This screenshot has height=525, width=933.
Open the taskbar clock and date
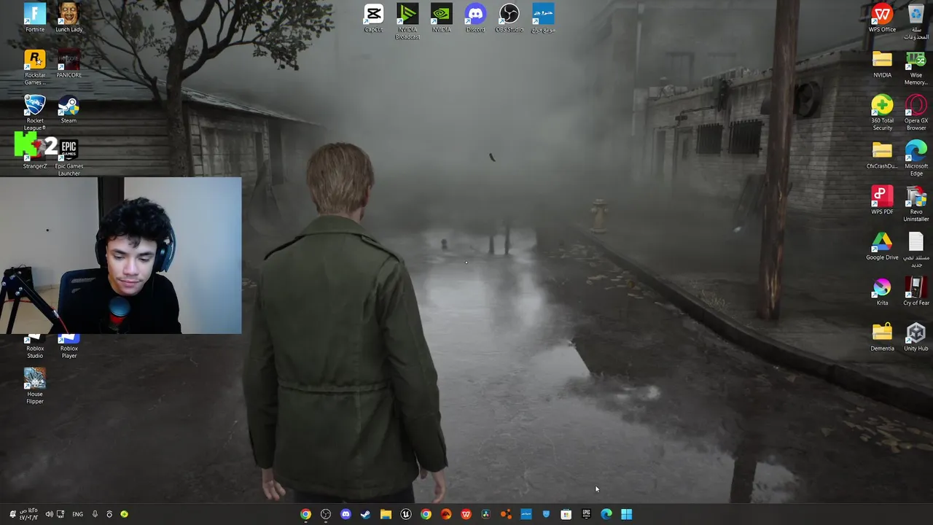pos(28,514)
